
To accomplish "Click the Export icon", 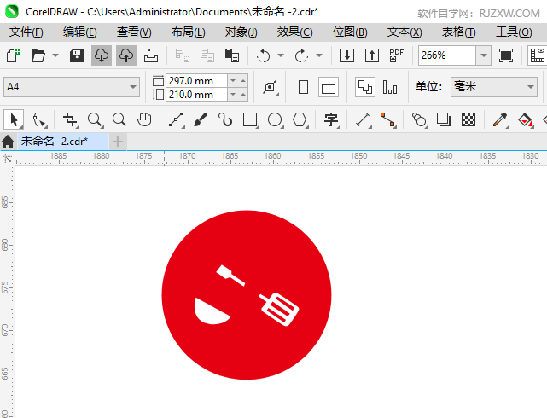I will pos(372,55).
